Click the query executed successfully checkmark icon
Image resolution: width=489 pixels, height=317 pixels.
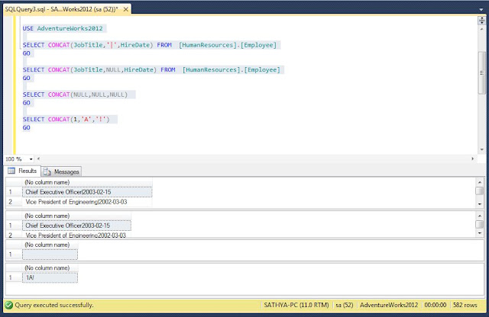coord(9,305)
